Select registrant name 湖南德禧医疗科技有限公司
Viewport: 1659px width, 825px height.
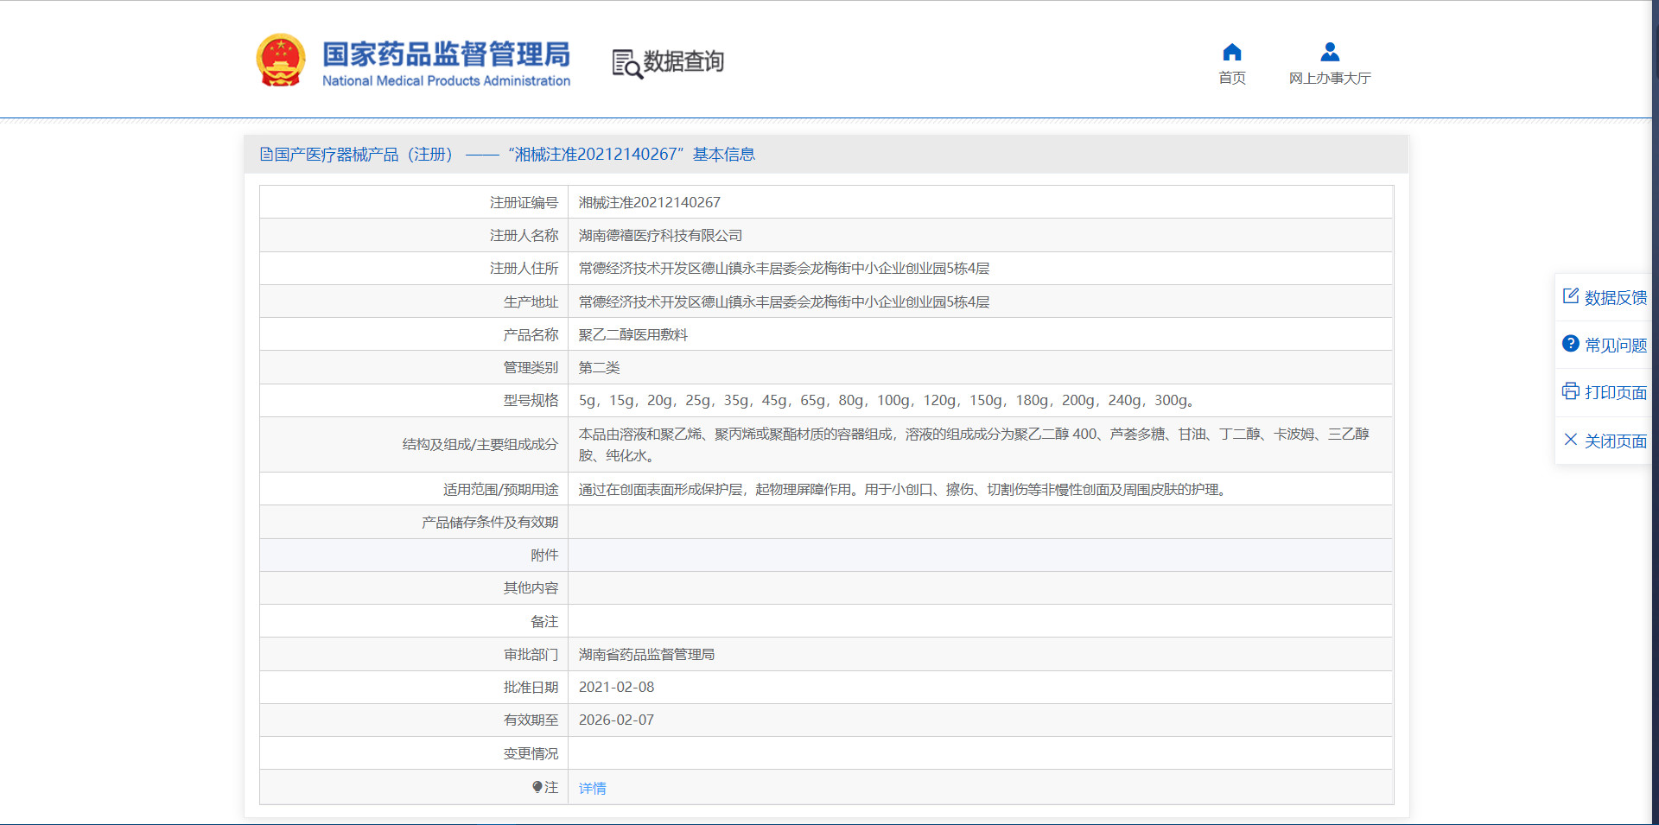pos(661,235)
